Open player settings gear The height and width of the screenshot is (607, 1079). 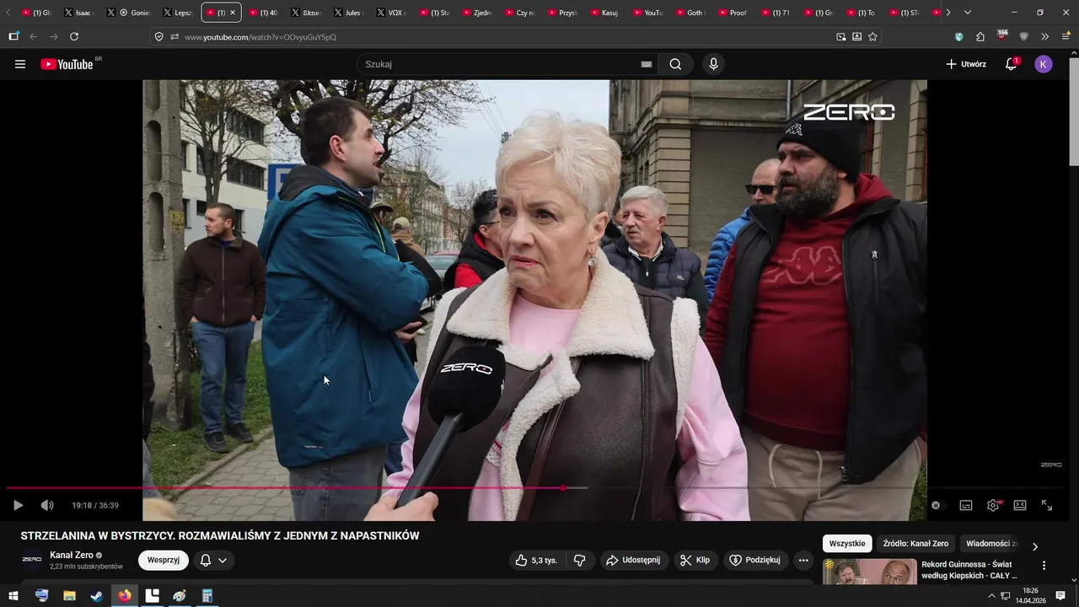(993, 505)
